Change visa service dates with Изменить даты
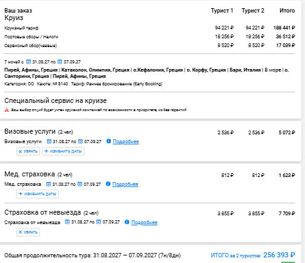This screenshot has width=305, height=263. coord(63,151)
